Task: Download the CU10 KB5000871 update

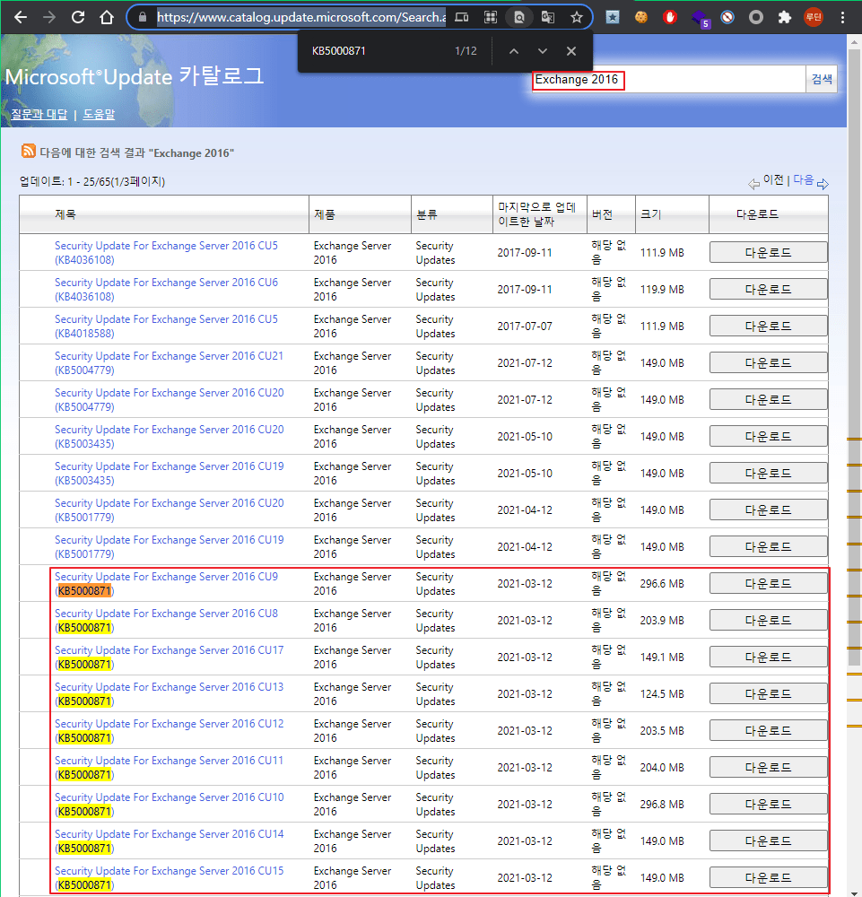Action: 768,805
